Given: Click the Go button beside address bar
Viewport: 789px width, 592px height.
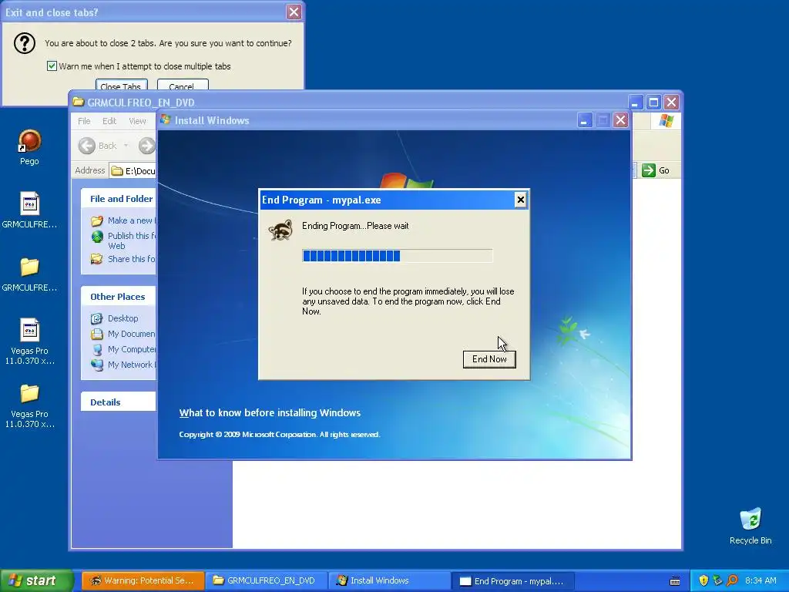Looking at the screenshot, I should tap(656, 170).
